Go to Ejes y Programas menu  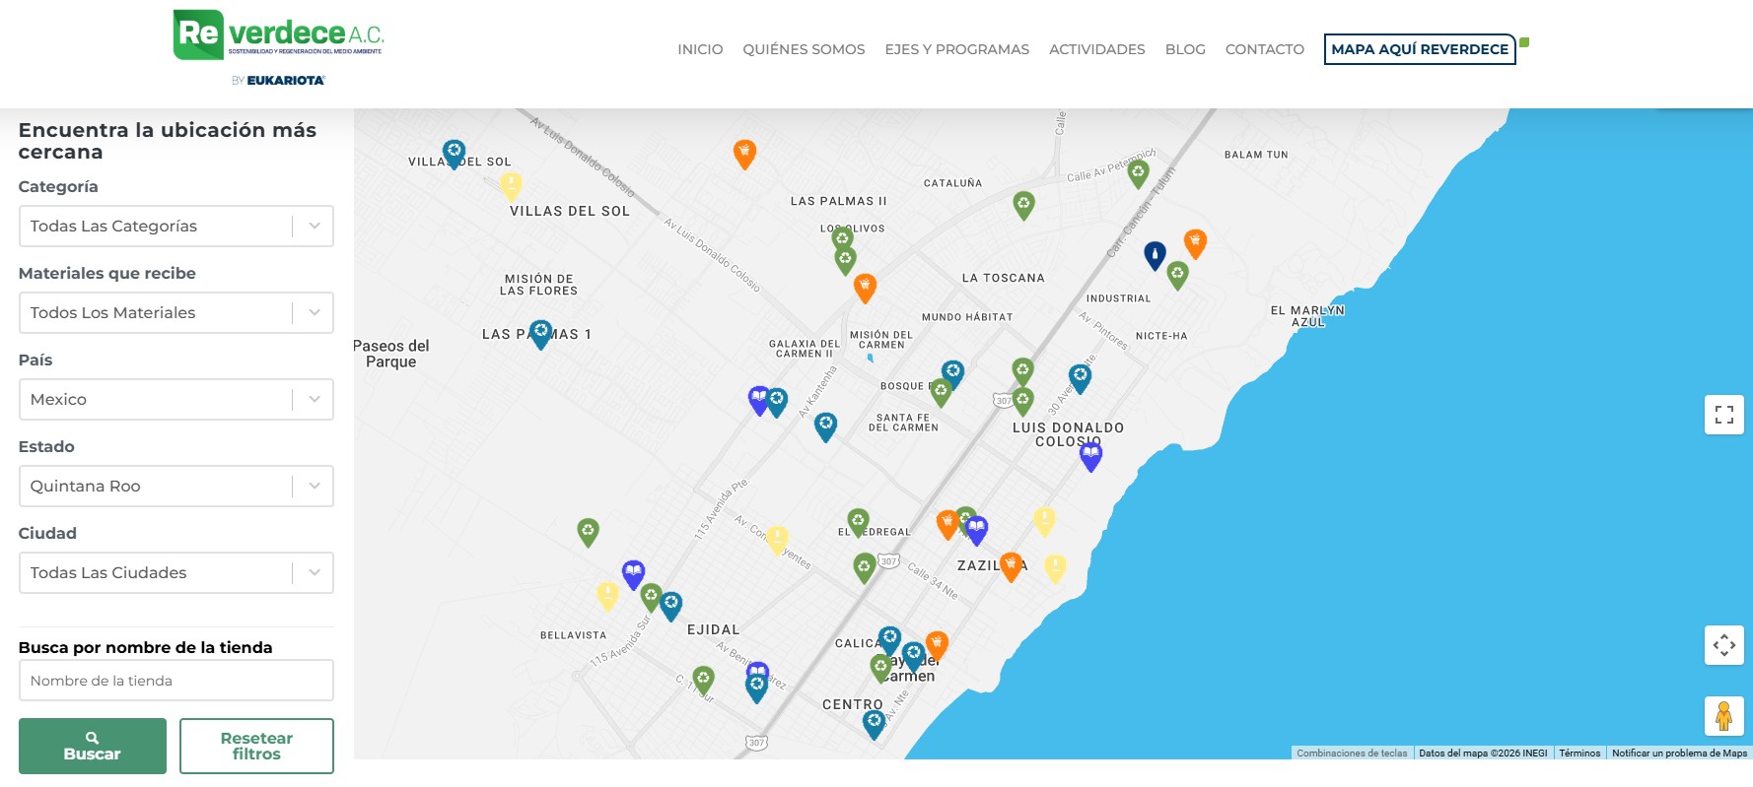[x=956, y=49]
